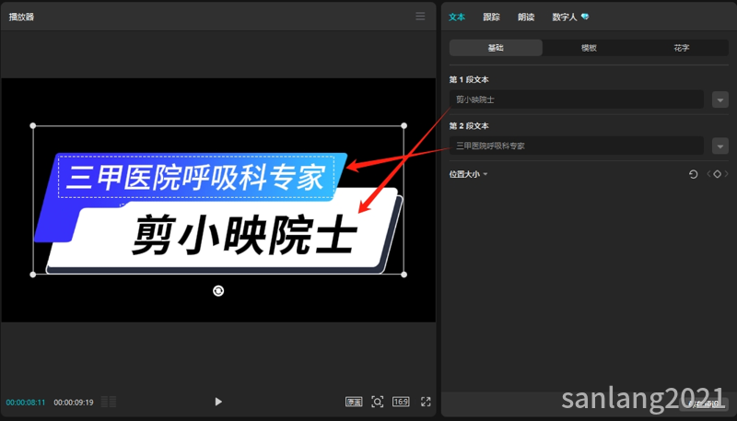Click the current timecode 00:00:08:11

26,403
